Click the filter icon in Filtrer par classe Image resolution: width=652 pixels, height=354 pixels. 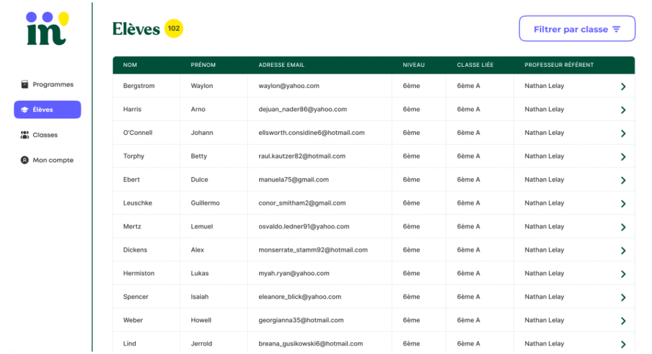616,29
